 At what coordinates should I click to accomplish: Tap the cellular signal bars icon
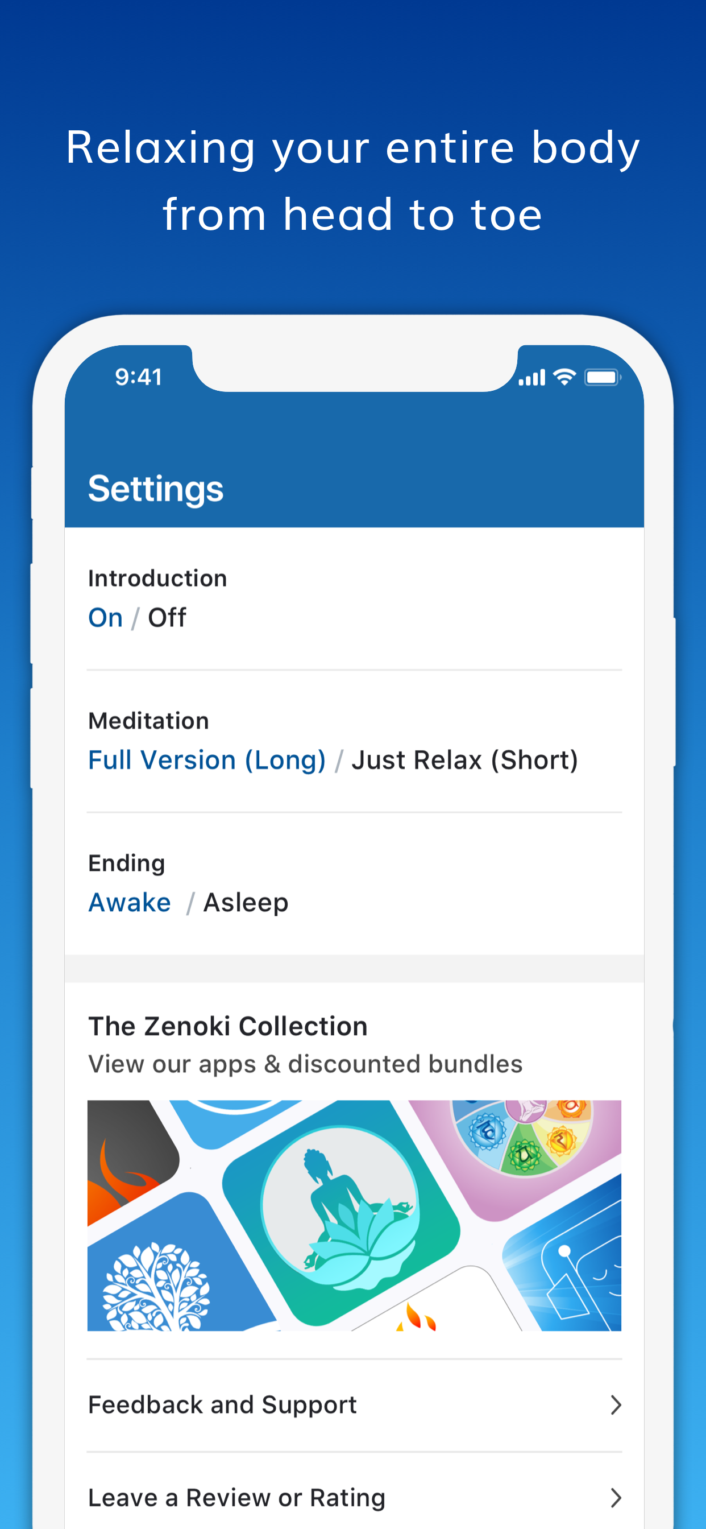[531, 378]
